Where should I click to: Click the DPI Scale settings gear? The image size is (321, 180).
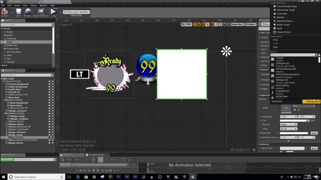pos(254,150)
